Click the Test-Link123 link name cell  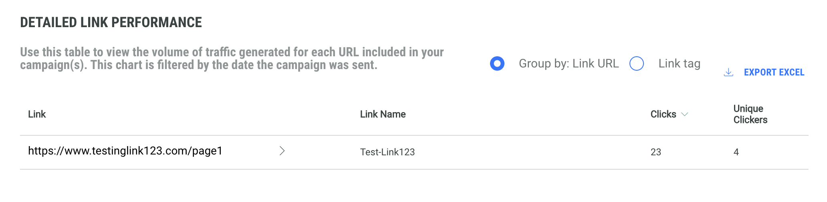click(387, 152)
